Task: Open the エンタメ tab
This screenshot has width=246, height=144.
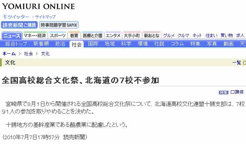Action: pos(113,36)
